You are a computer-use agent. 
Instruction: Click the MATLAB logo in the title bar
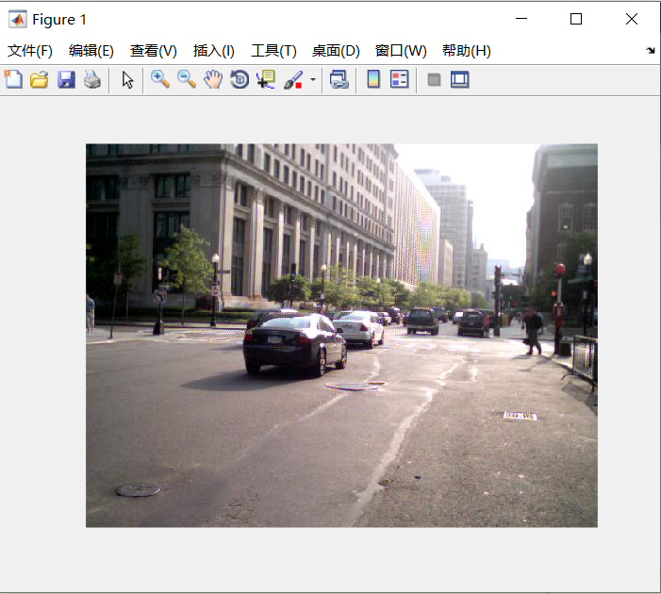pos(18,20)
